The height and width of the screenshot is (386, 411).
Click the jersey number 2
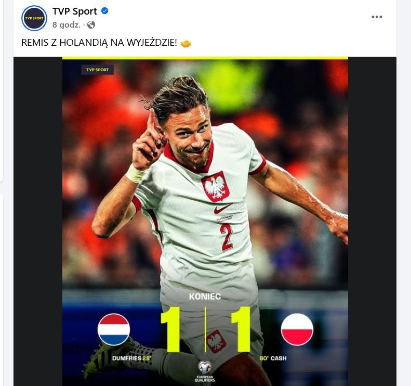point(227,237)
